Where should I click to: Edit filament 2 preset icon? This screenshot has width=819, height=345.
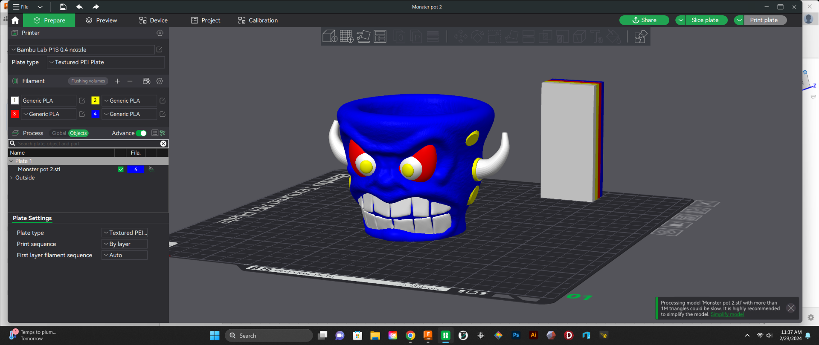163,101
